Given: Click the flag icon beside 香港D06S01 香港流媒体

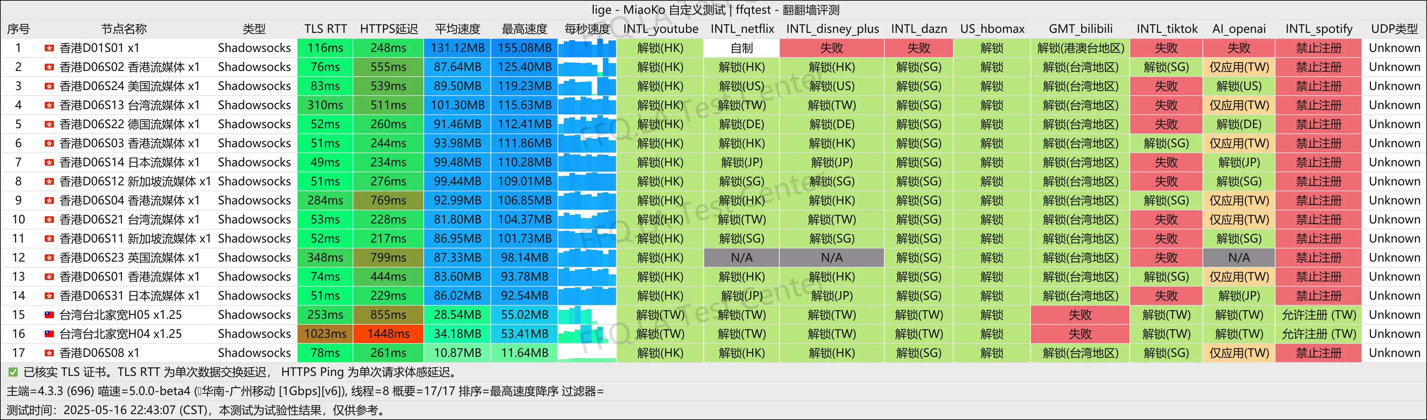Looking at the screenshot, I should pos(49,276).
